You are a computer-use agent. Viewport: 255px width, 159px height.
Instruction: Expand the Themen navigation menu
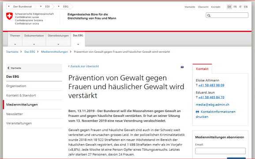click(15, 40)
